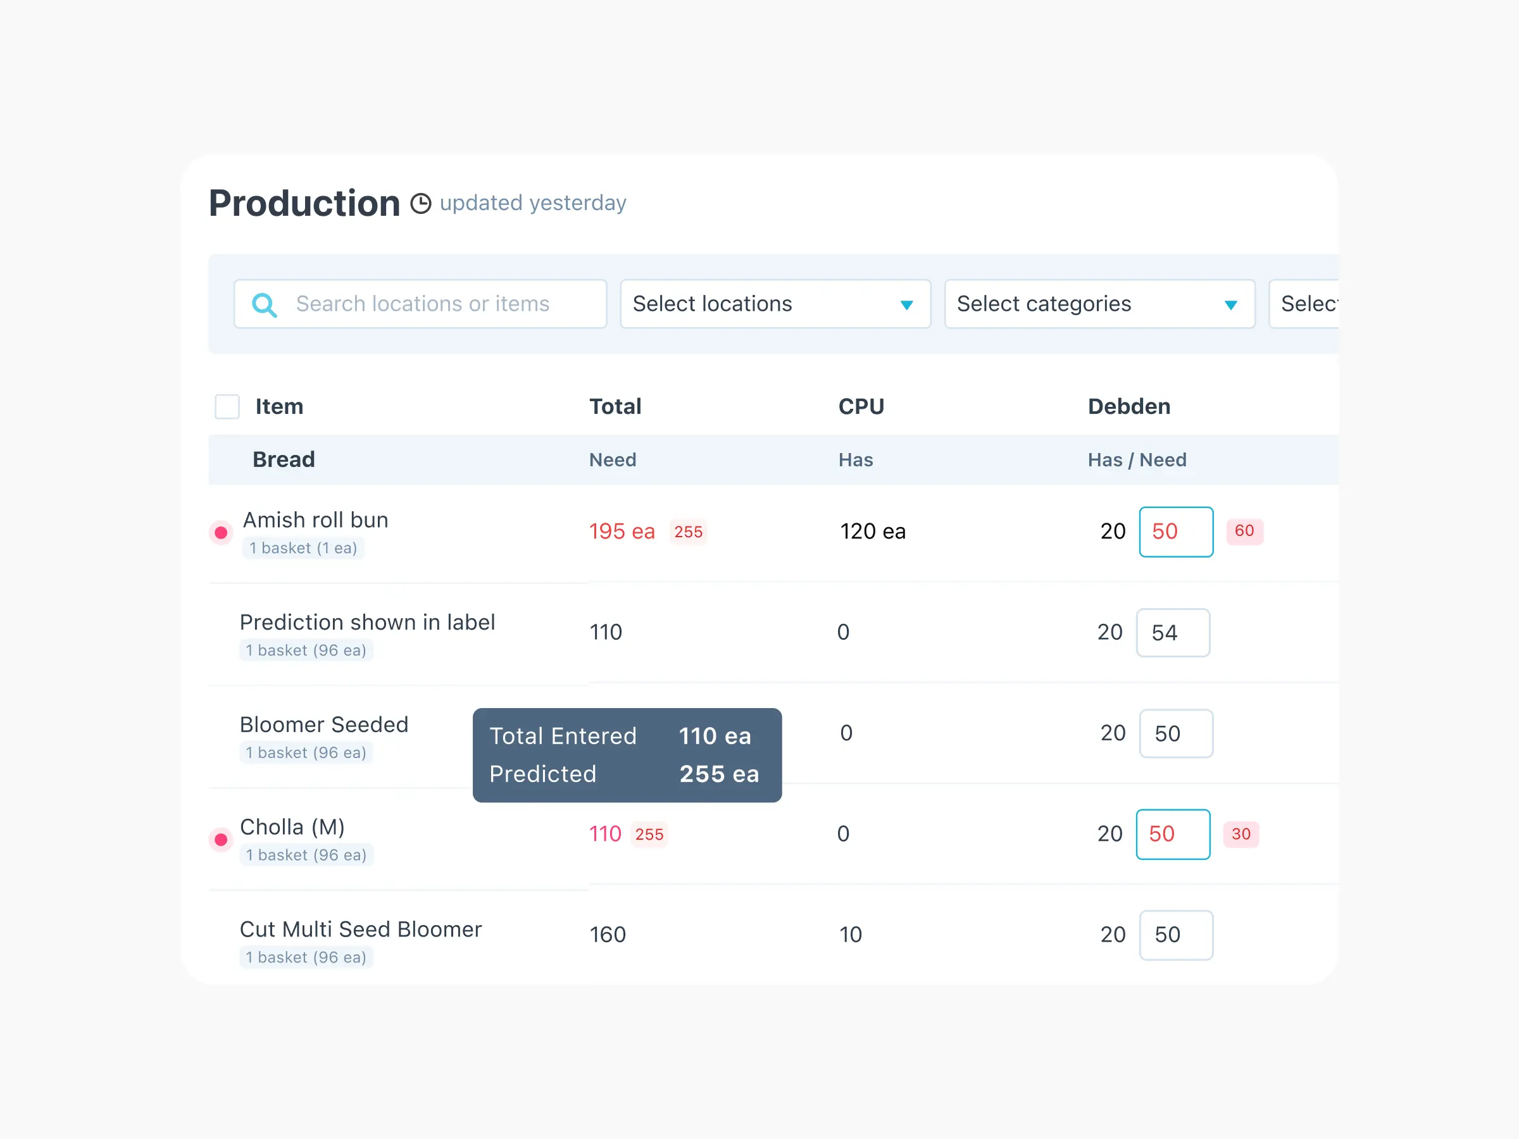Viewport: 1519px width, 1139px height.
Task: Click the Search locations or items field
Action: pos(425,302)
